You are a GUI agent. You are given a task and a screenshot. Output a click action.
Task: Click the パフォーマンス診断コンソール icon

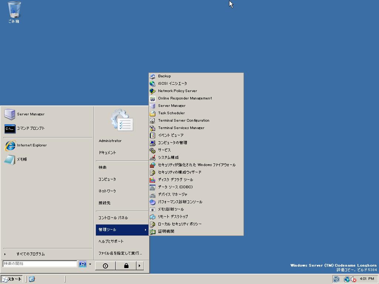(x=152, y=202)
